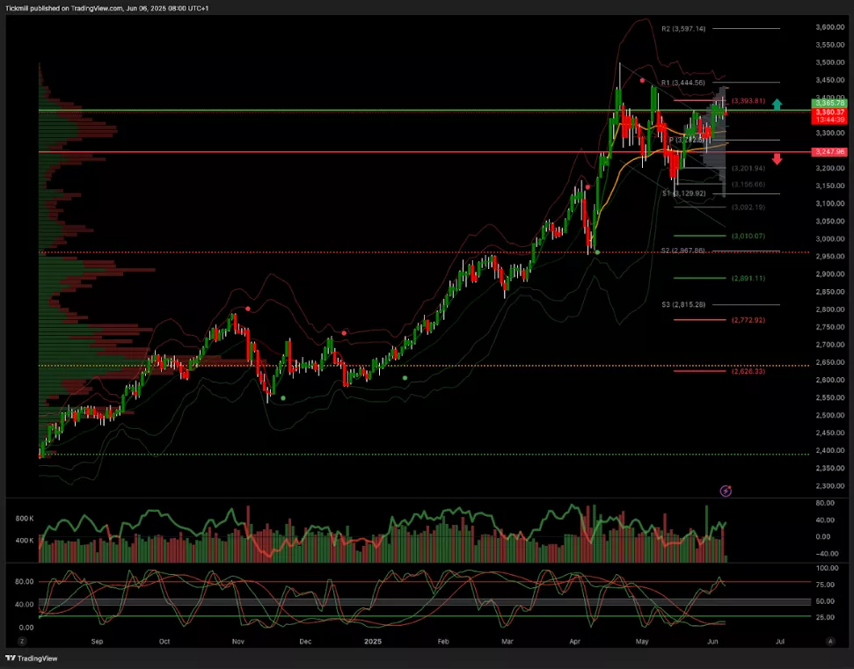Image resolution: width=854 pixels, height=669 pixels.
Task: Click the Nov label on time axis
Action: coord(237,642)
